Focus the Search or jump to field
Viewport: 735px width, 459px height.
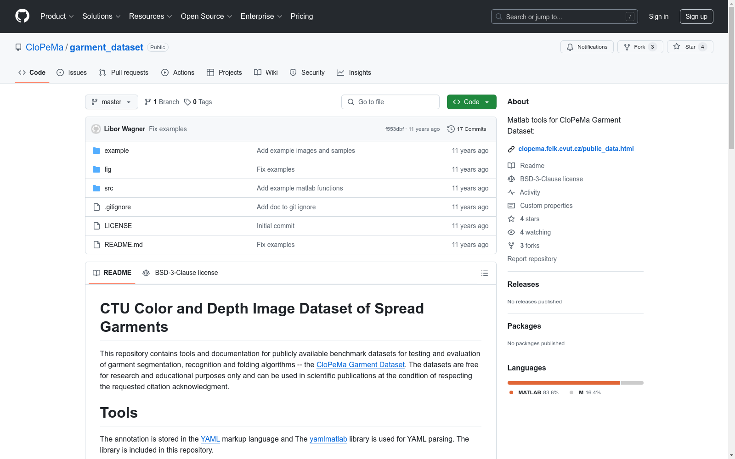[564, 17]
